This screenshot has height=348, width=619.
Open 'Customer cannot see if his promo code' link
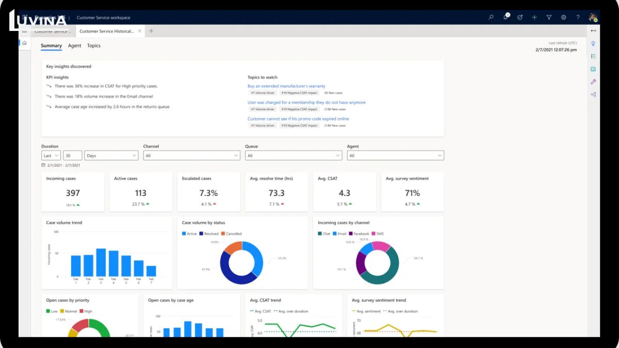[x=298, y=119]
